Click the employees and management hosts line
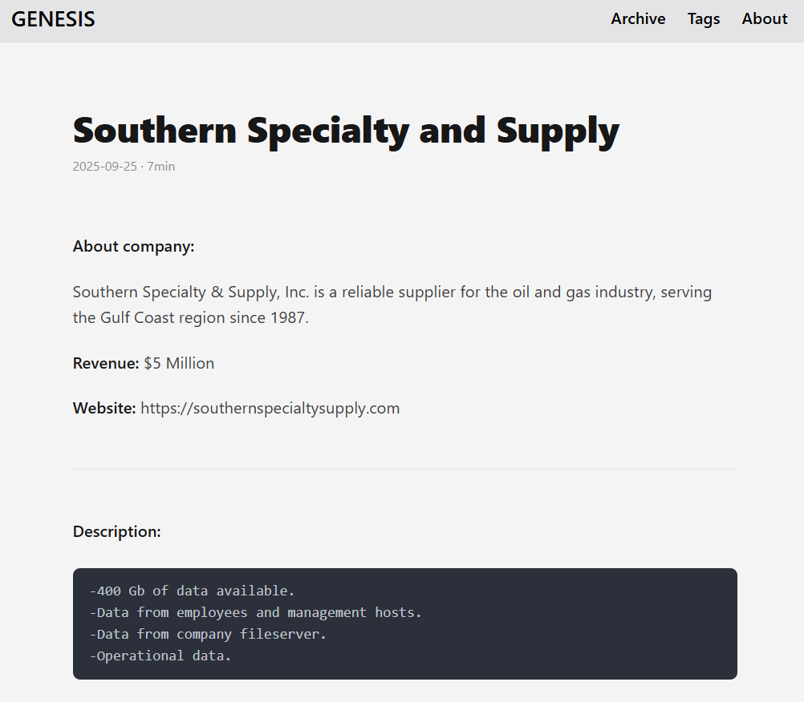The image size is (804, 702). (256, 612)
